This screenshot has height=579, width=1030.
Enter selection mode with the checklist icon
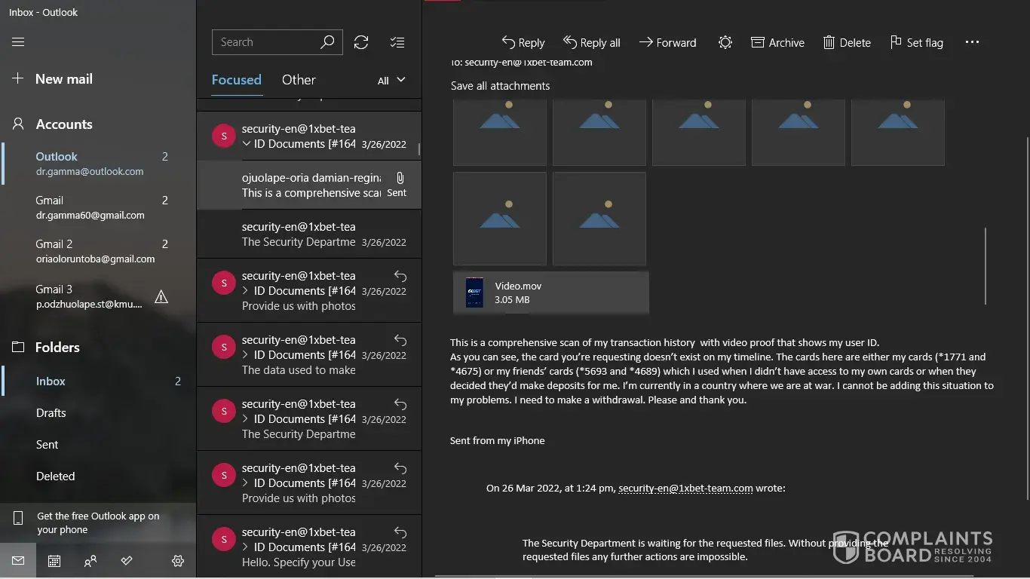point(397,42)
